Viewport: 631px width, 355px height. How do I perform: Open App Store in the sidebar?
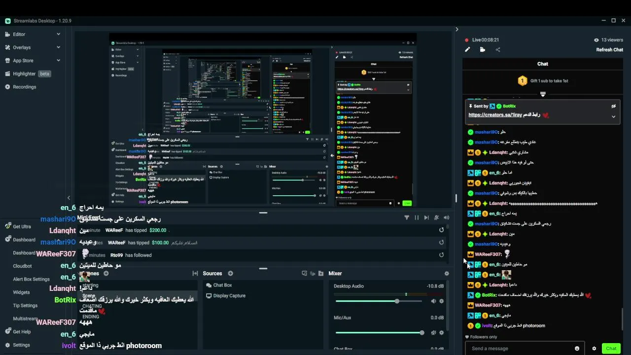click(x=23, y=61)
